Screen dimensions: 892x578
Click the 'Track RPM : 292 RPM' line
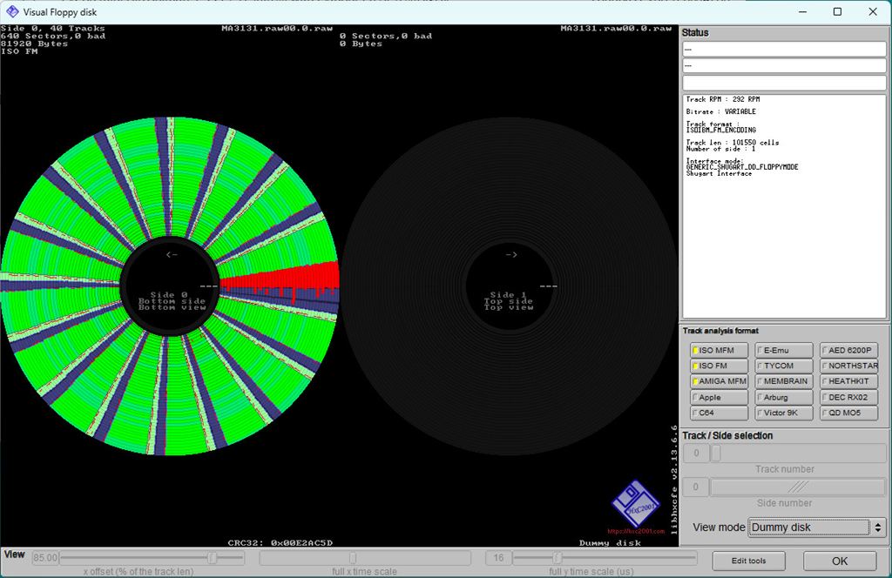(722, 99)
